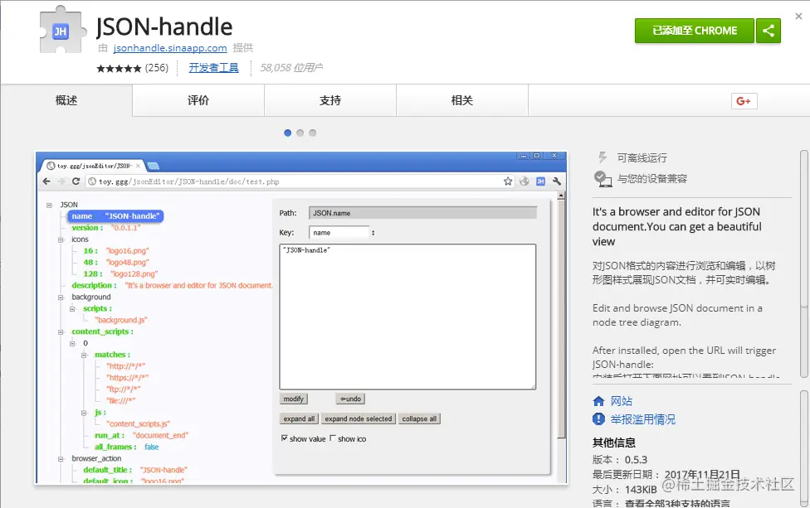Screen dimensions: 810x508
Task: Select the run_at "document_end" row
Action: click(x=141, y=435)
